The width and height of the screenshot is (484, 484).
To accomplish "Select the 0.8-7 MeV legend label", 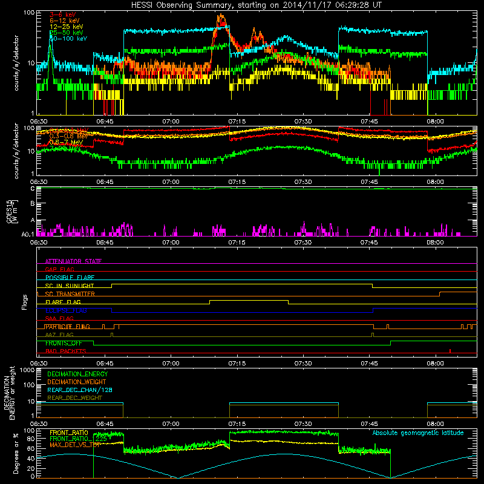I will point(66,142).
